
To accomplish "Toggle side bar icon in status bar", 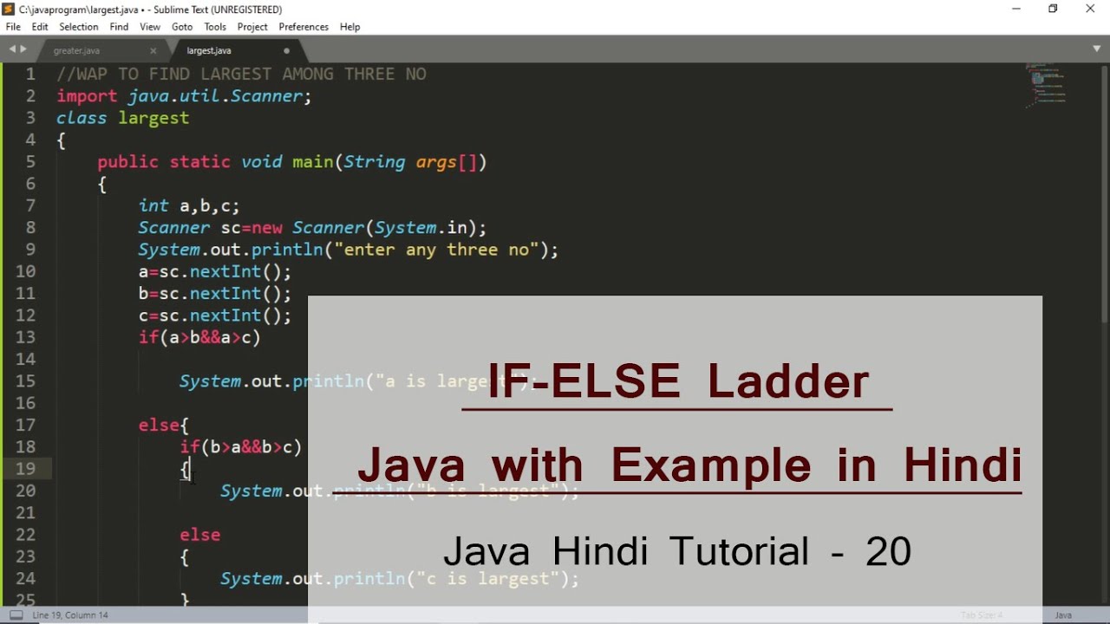I will (16, 615).
